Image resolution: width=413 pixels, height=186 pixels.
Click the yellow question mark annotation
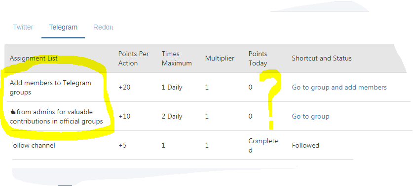pos(270,99)
